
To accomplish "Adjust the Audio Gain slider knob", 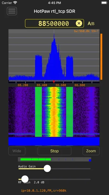I will click(47, 168).
